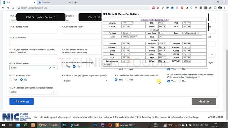Click the blue Update button
228x128 pixels.
tap(21, 101)
